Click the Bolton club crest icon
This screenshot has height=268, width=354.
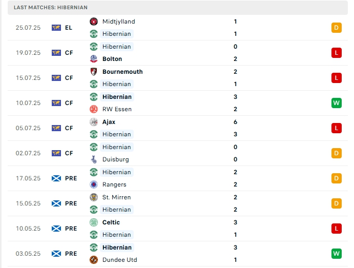click(94, 59)
